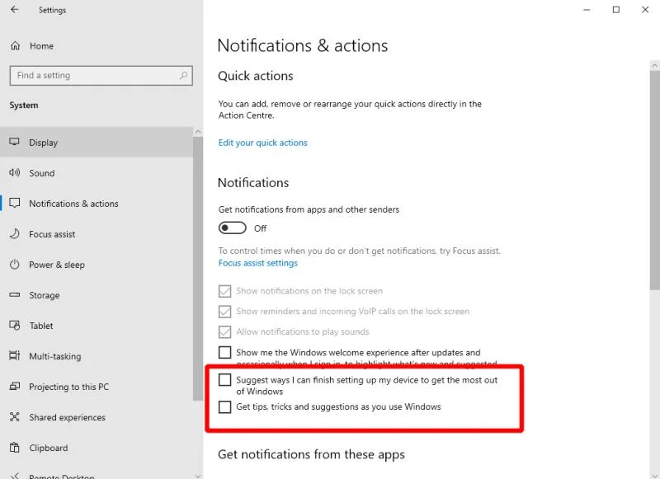The height and width of the screenshot is (479, 660).
Task: Open the Sound settings page
Action: (97, 173)
